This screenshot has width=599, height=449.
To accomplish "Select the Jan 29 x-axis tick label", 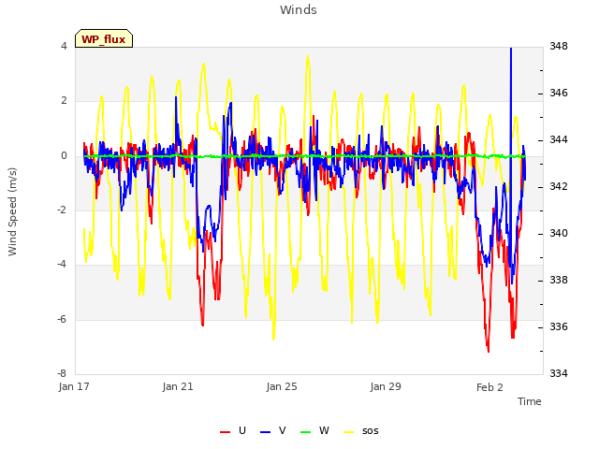I will tap(386, 386).
